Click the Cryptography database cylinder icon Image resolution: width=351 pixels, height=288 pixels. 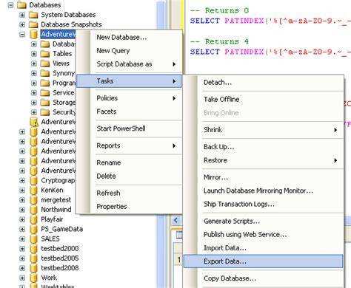pos(33,180)
